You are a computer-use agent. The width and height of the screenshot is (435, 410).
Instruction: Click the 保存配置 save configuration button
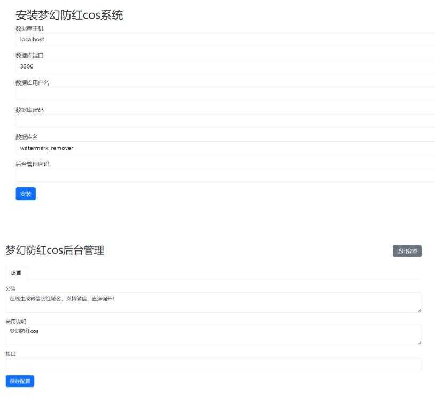pyautogui.click(x=19, y=381)
